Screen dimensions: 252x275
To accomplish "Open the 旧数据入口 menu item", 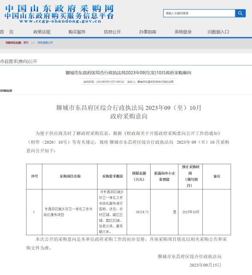I will click(218, 32).
